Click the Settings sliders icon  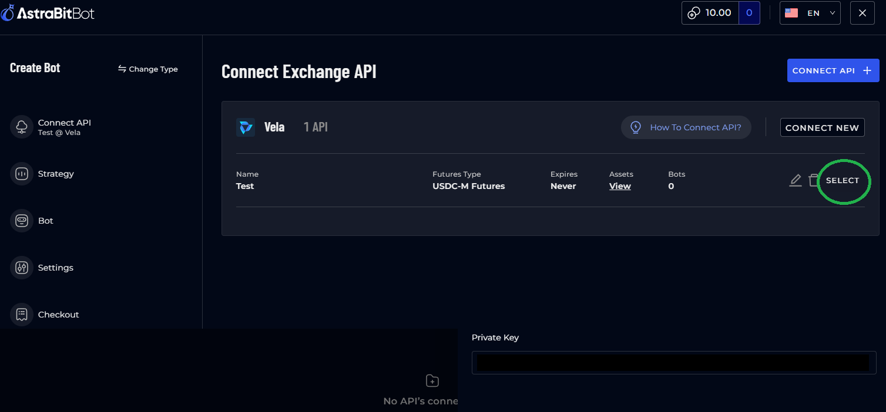pos(22,268)
